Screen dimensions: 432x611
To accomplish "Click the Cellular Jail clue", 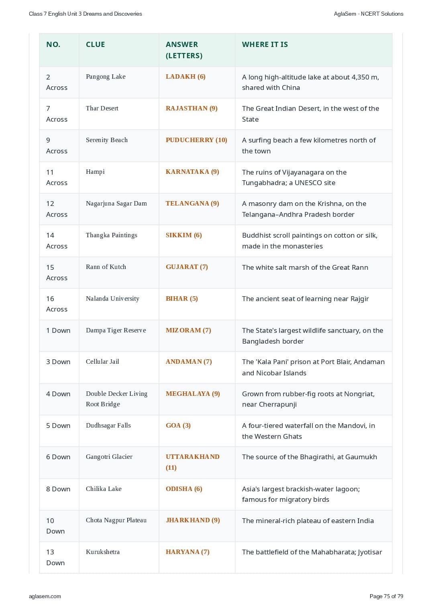I will 102,362.
